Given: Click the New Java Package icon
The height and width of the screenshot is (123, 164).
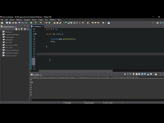Looking at the screenshot, I should click(x=47, y=23).
